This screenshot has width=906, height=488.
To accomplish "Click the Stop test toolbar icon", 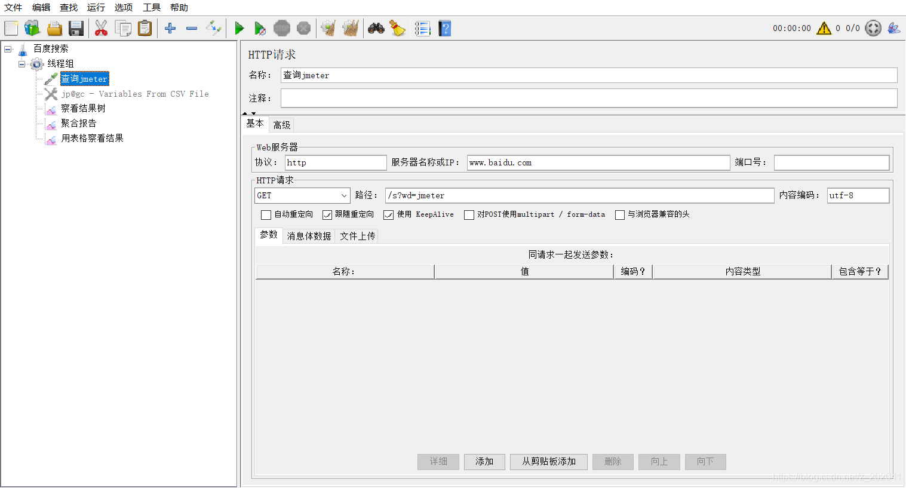I will click(x=282, y=28).
